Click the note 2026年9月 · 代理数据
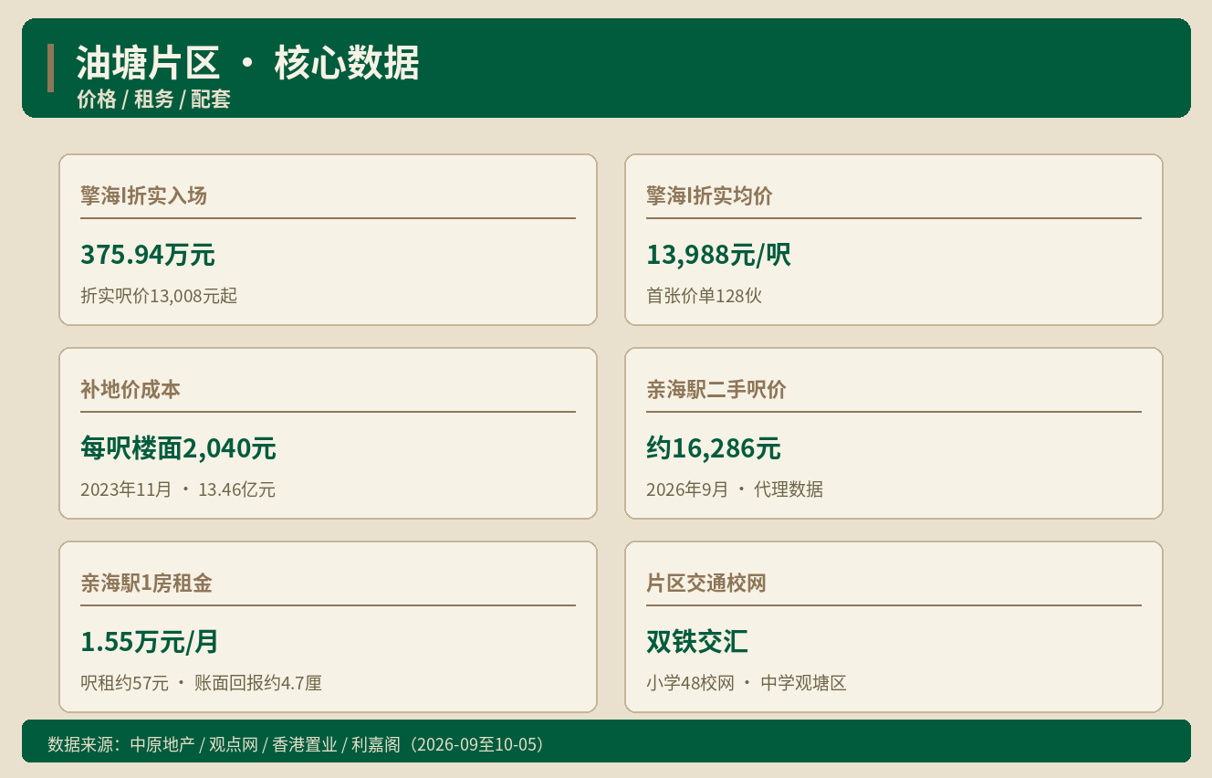The width and height of the screenshot is (1212, 778). [x=735, y=489]
